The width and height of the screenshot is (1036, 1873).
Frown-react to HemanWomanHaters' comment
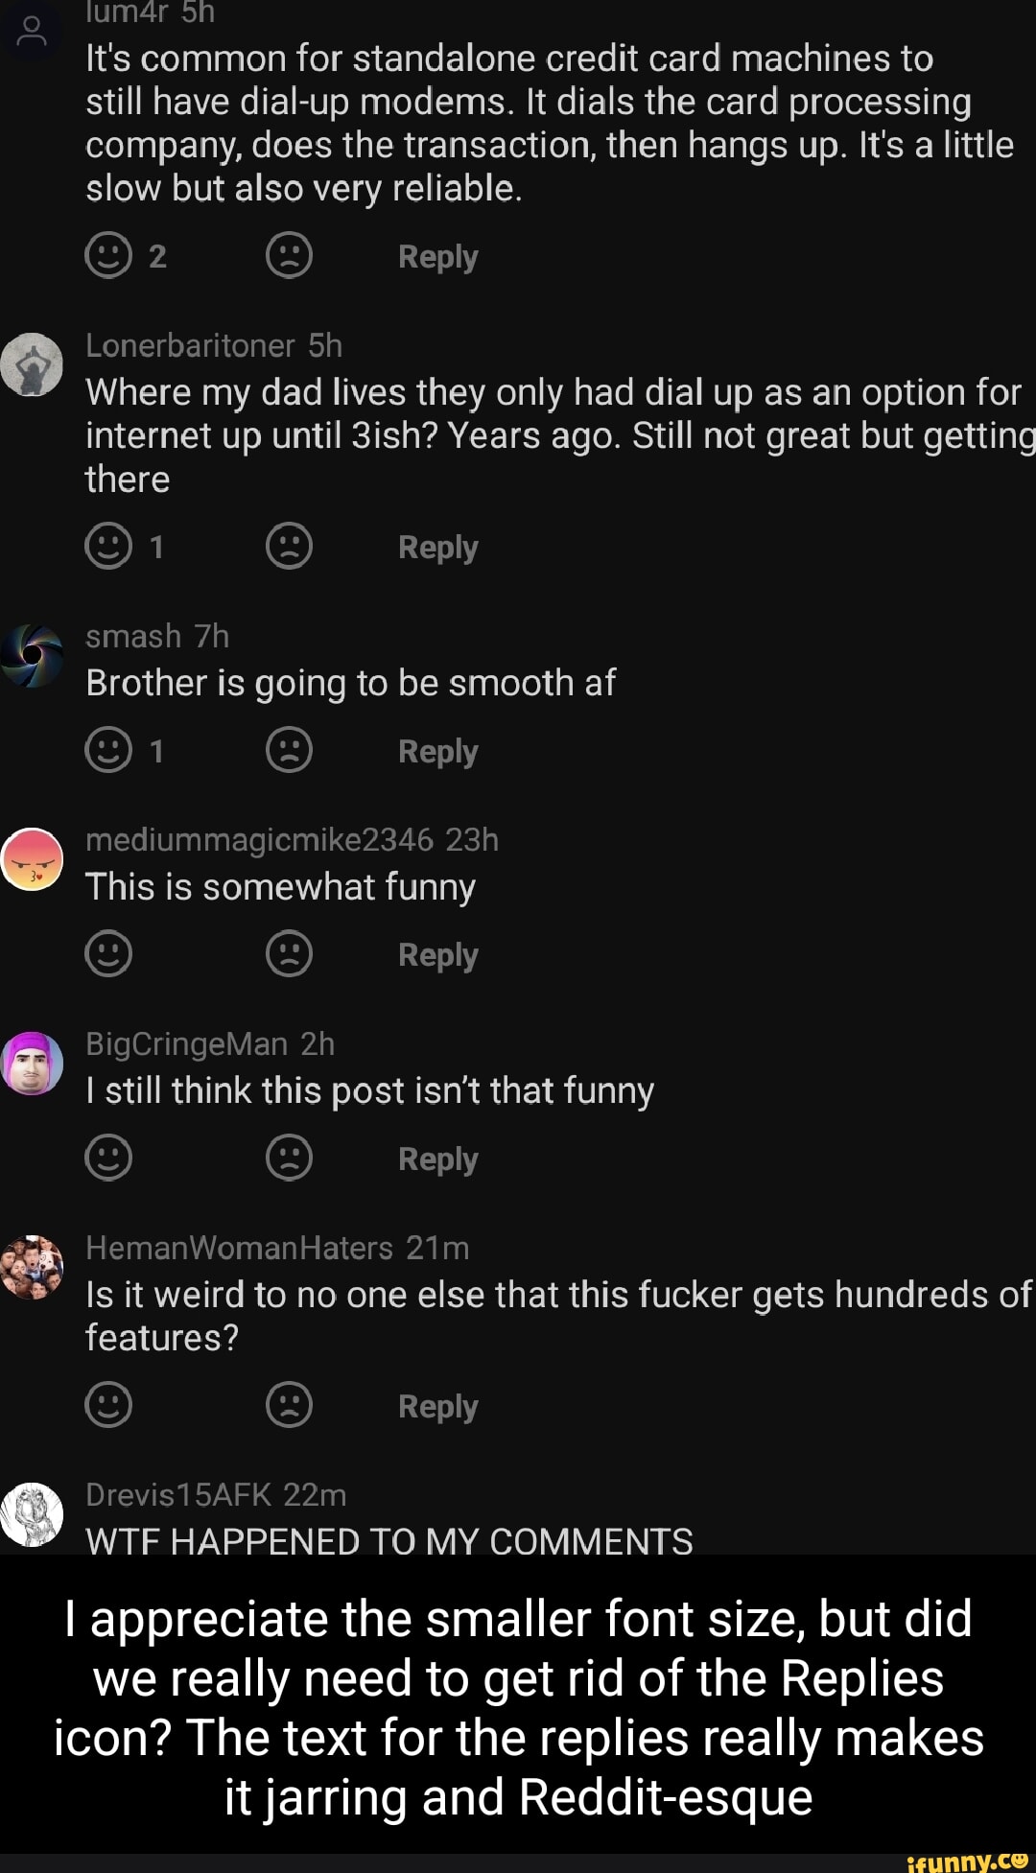point(289,1405)
